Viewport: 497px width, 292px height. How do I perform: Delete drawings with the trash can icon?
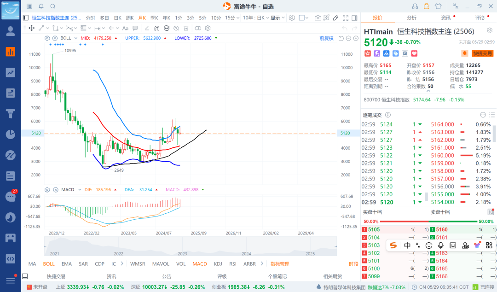pyautogui.click(x=186, y=28)
